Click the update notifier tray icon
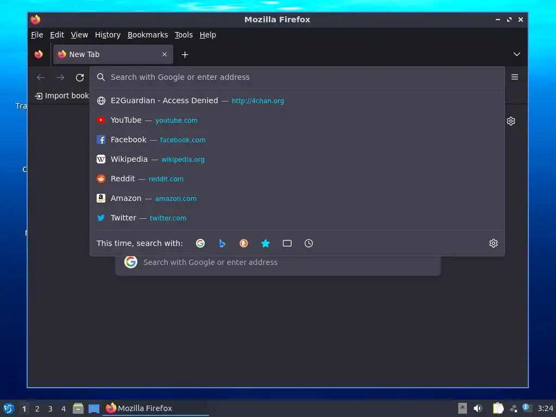556x417 pixels. click(x=527, y=408)
